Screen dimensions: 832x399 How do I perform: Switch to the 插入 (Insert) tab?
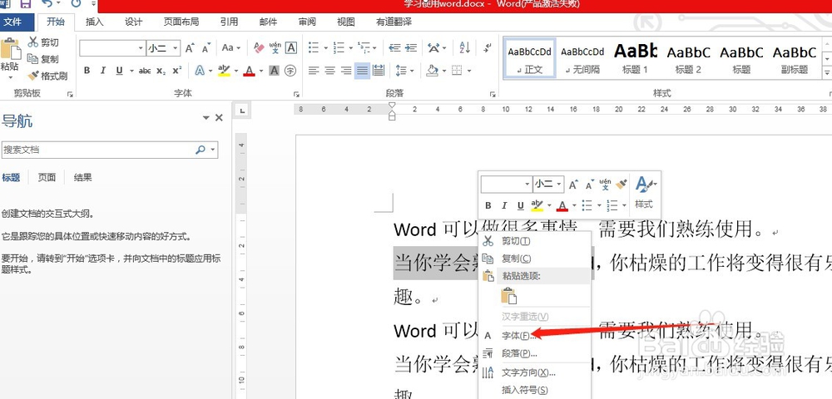[x=95, y=22]
